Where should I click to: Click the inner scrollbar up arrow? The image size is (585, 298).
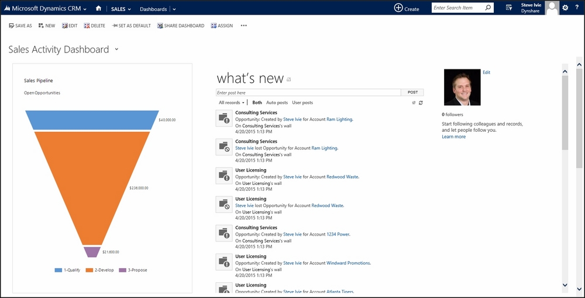[565, 71]
